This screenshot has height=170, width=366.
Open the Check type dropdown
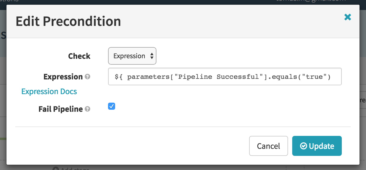click(x=132, y=56)
